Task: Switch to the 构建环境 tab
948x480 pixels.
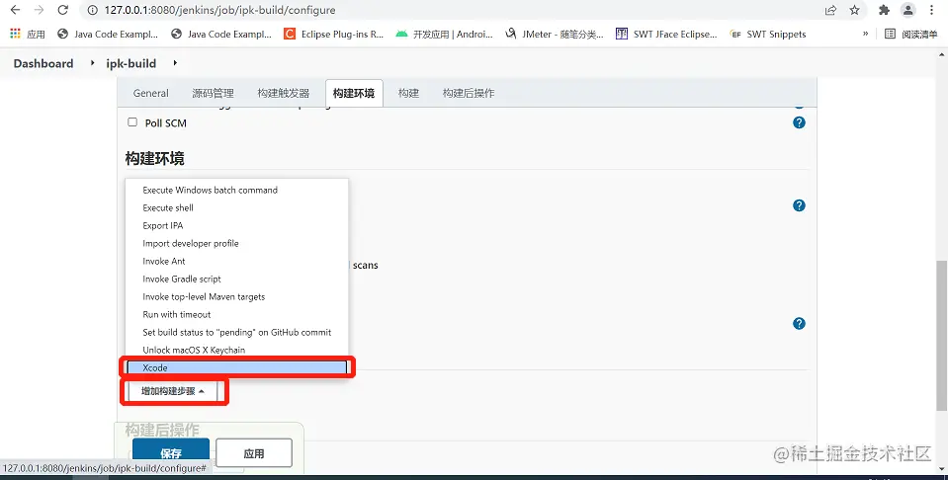Action: [354, 93]
